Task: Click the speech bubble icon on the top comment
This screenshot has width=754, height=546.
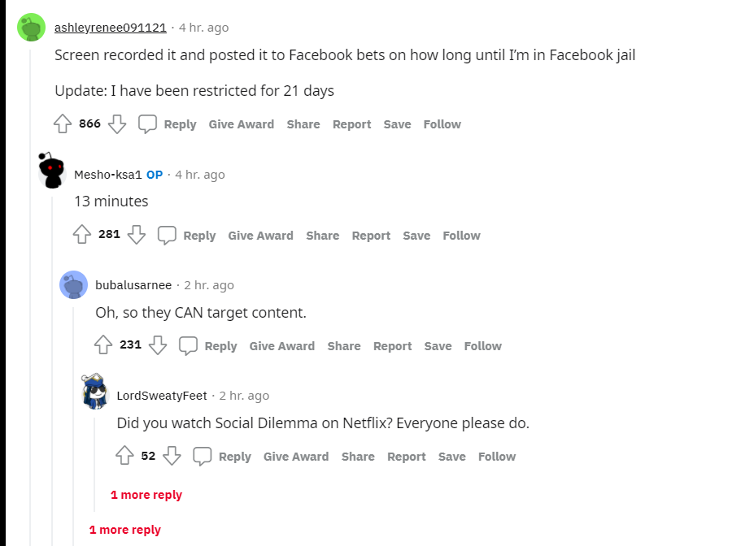Action: [147, 123]
